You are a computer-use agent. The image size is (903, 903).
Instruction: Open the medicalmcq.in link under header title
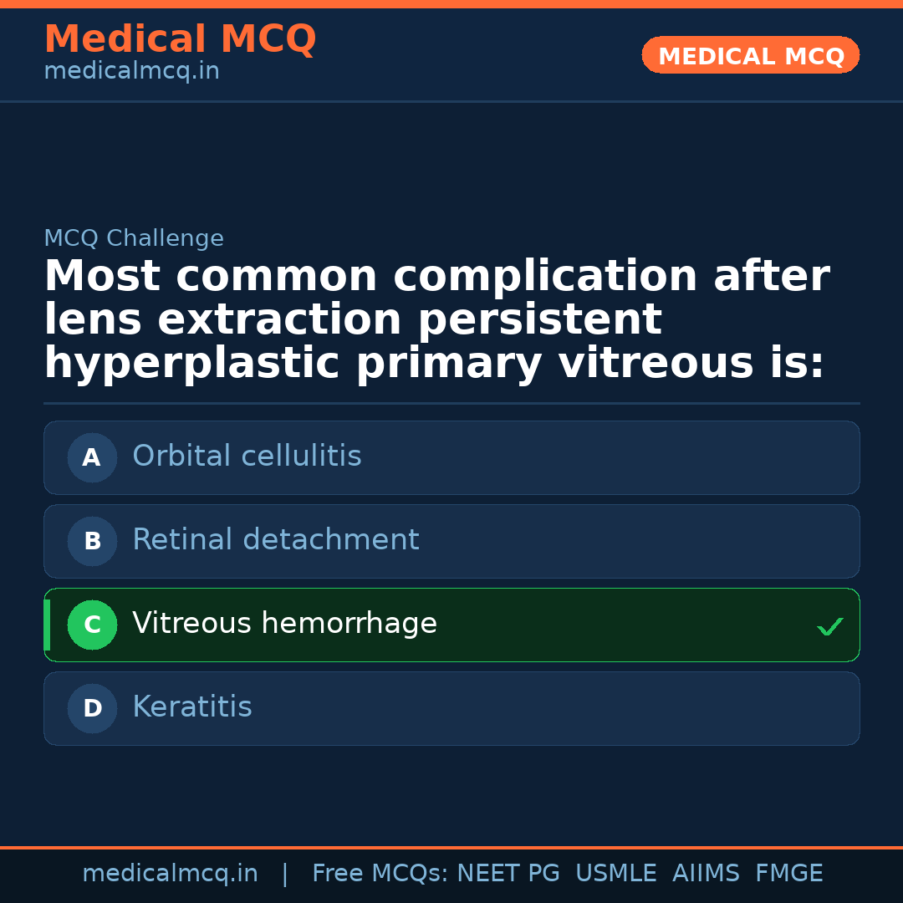[131, 72]
